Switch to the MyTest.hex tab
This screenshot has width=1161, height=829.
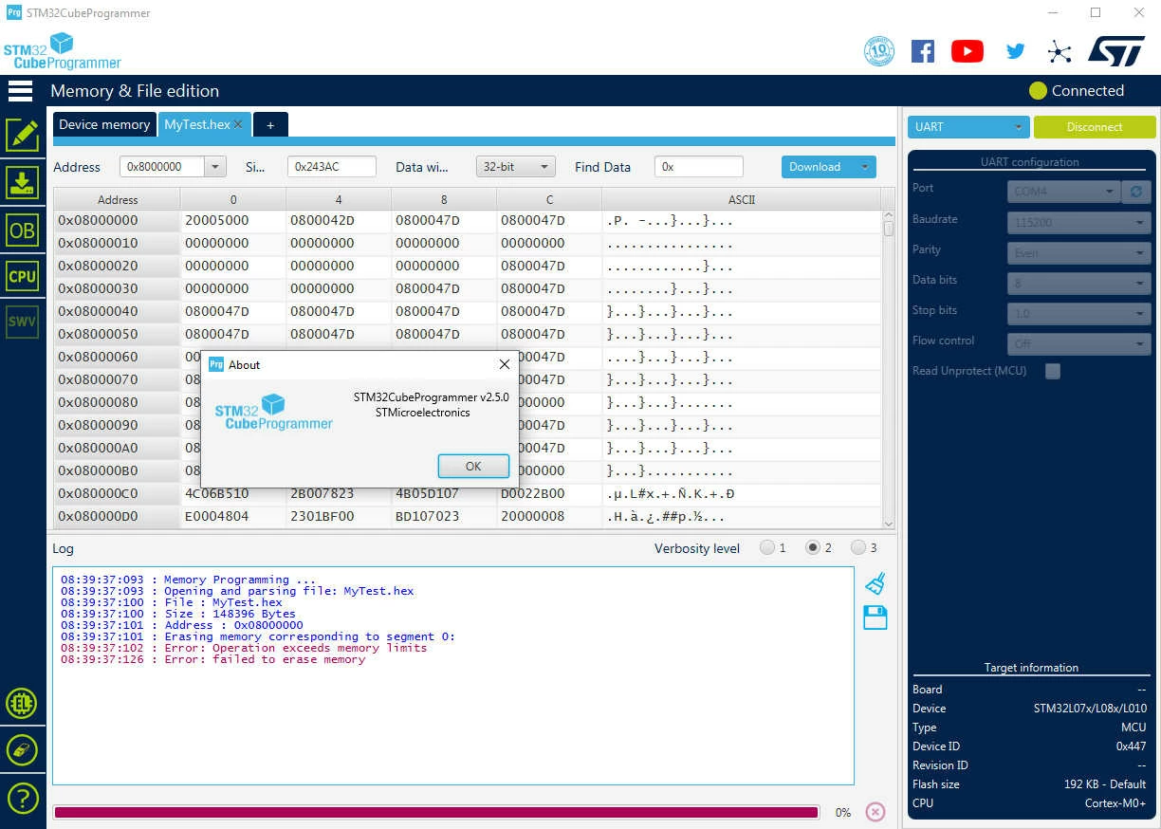click(x=196, y=124)
